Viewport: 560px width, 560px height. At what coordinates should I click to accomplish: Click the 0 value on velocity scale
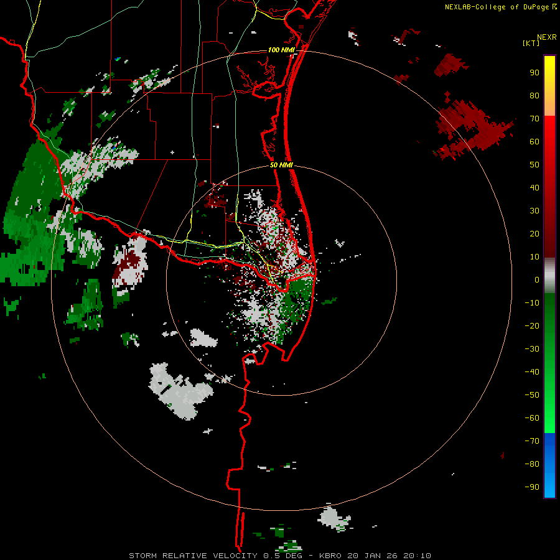pyautogui.click(x=537, y=280)
